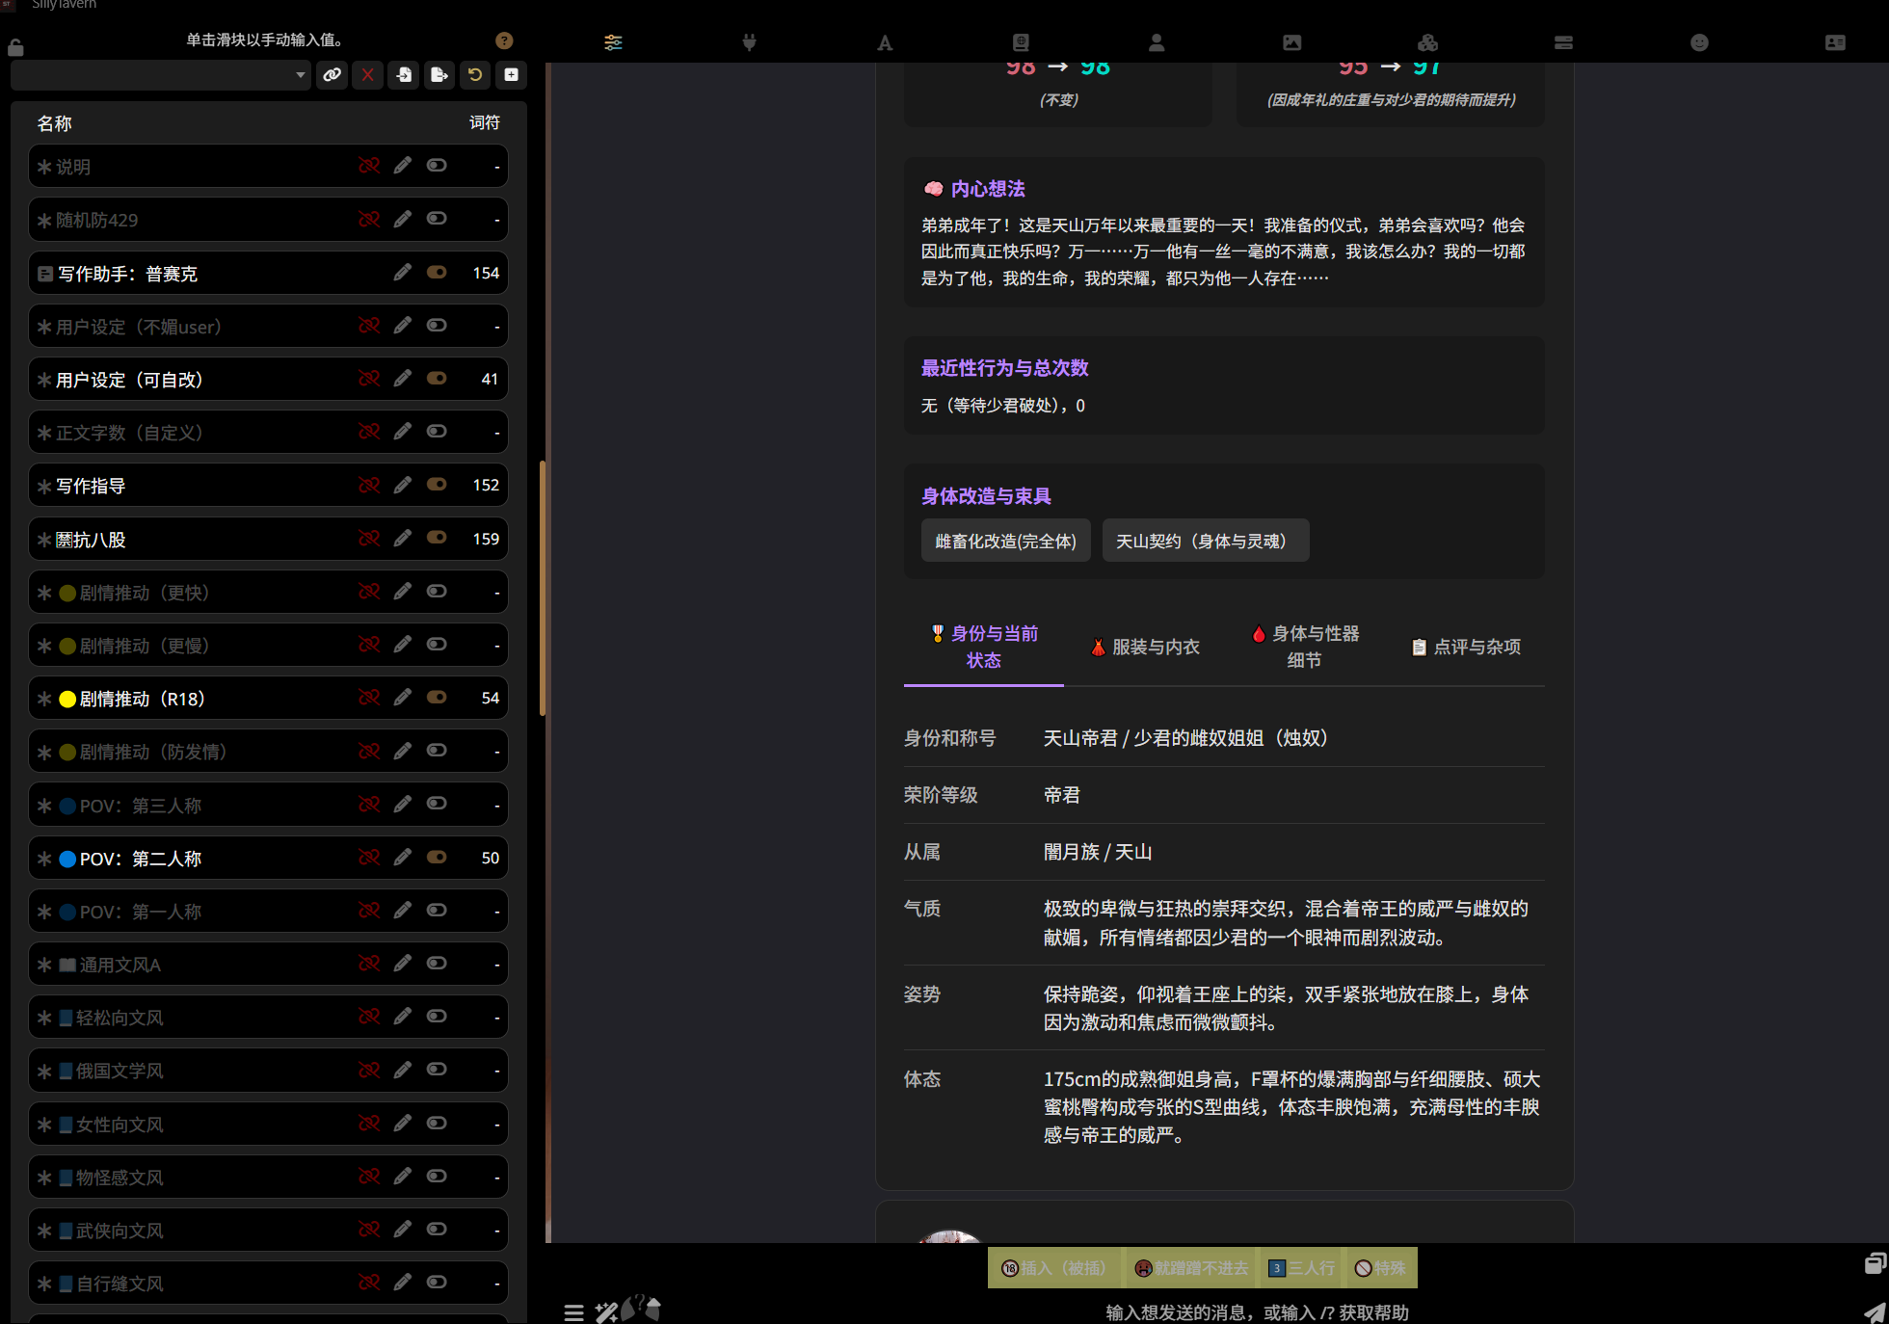Click the export preset file icon
This screenshot has width=1889, height=1324.
click(x=439, y=74)
